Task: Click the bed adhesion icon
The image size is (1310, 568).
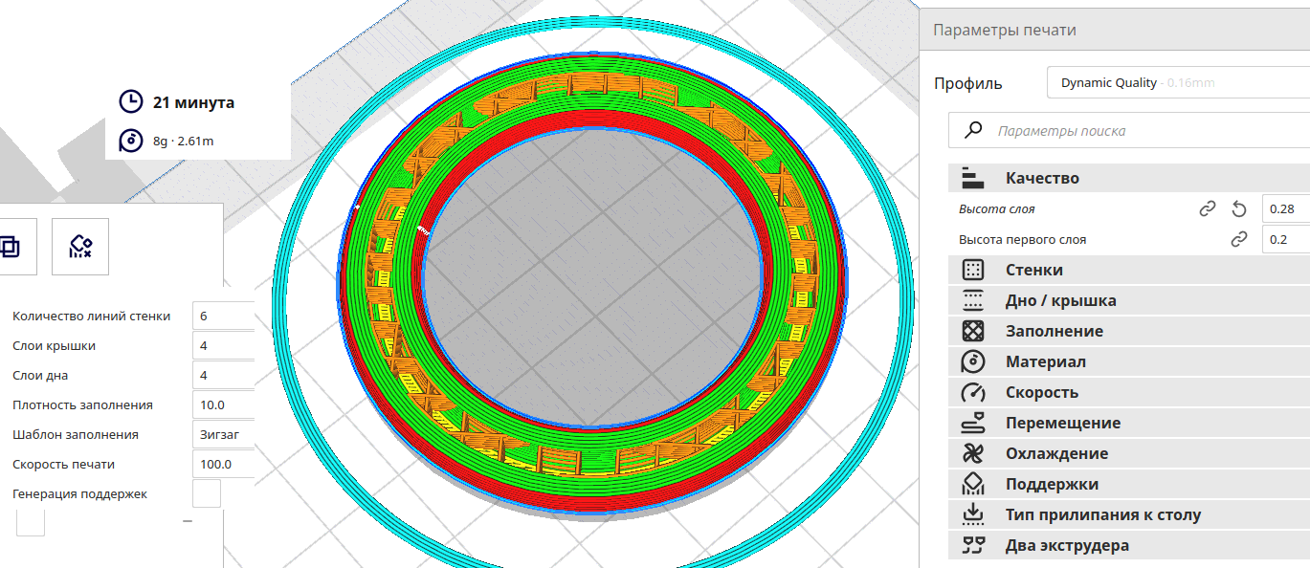Action: pyautogui.click(x=972, y=514)
